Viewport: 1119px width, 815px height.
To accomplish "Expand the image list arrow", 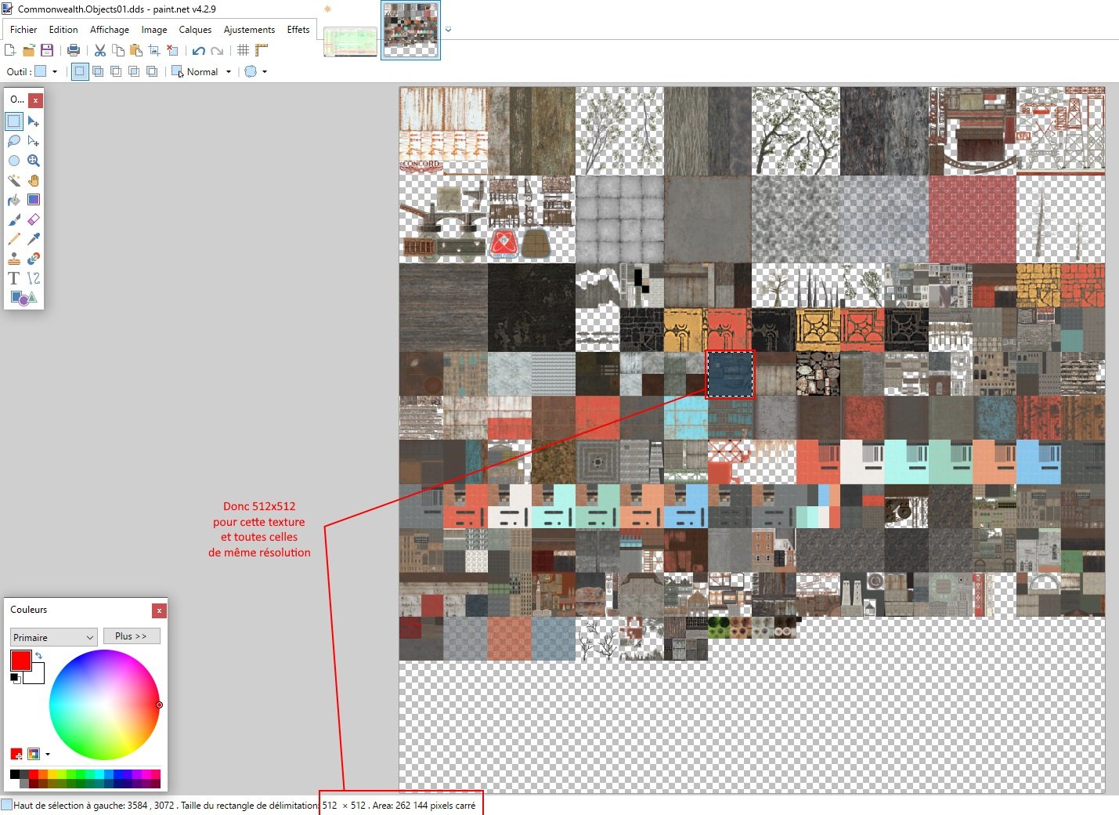I will click(x=448, y=30).
